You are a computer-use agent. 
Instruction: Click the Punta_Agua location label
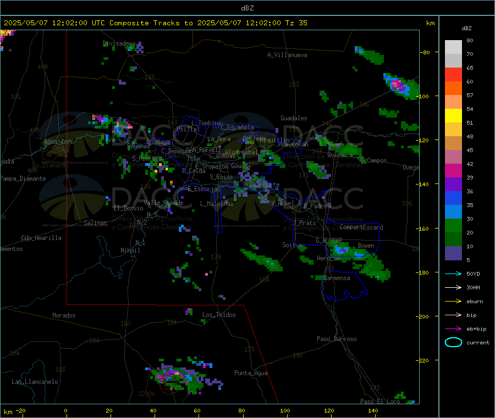tap(251, 373)
